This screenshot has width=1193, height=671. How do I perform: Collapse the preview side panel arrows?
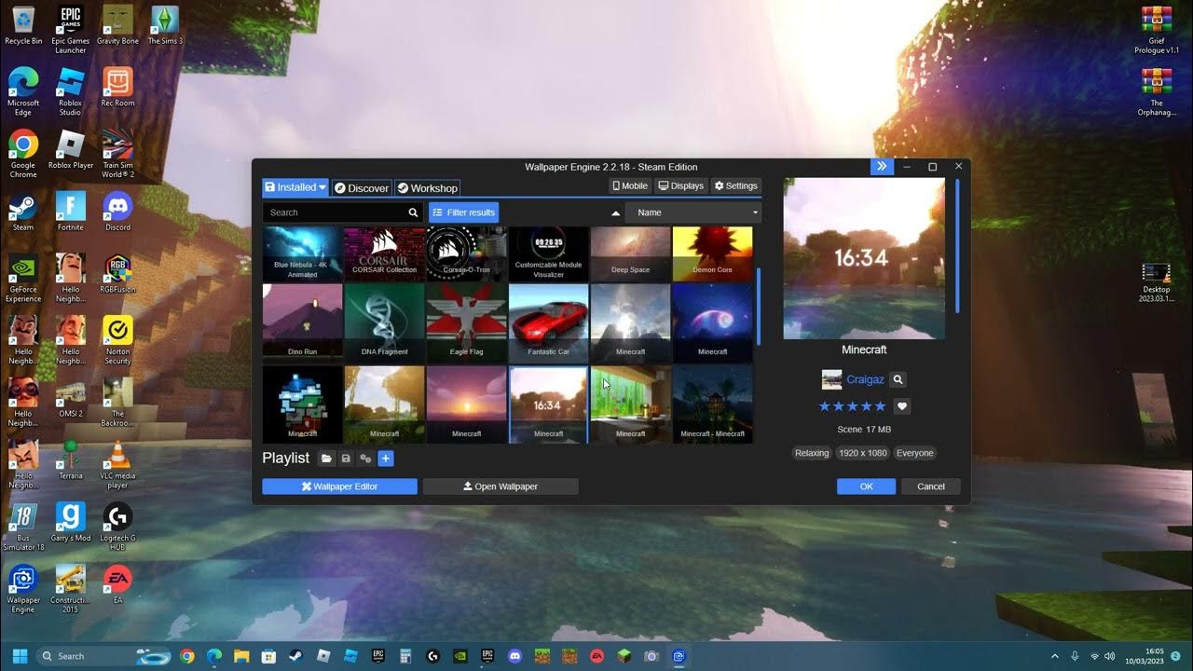tap(882, 167)
